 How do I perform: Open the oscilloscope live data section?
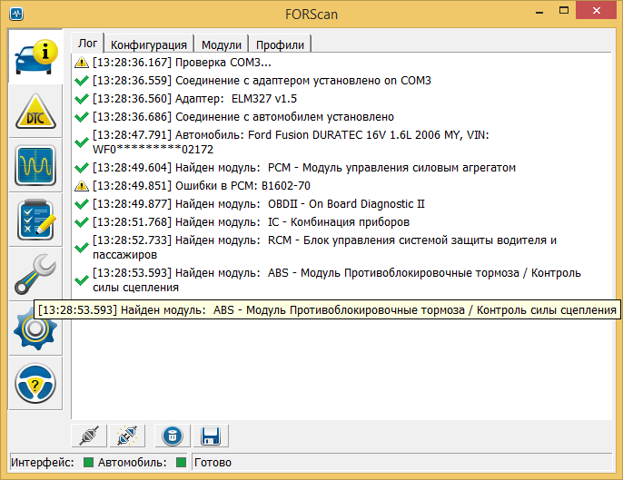pos(35,165)
